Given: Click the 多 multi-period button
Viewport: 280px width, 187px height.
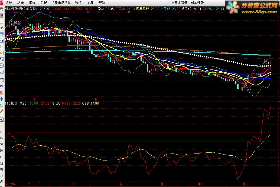Looking at the screenshot, I should pos(1,182).
